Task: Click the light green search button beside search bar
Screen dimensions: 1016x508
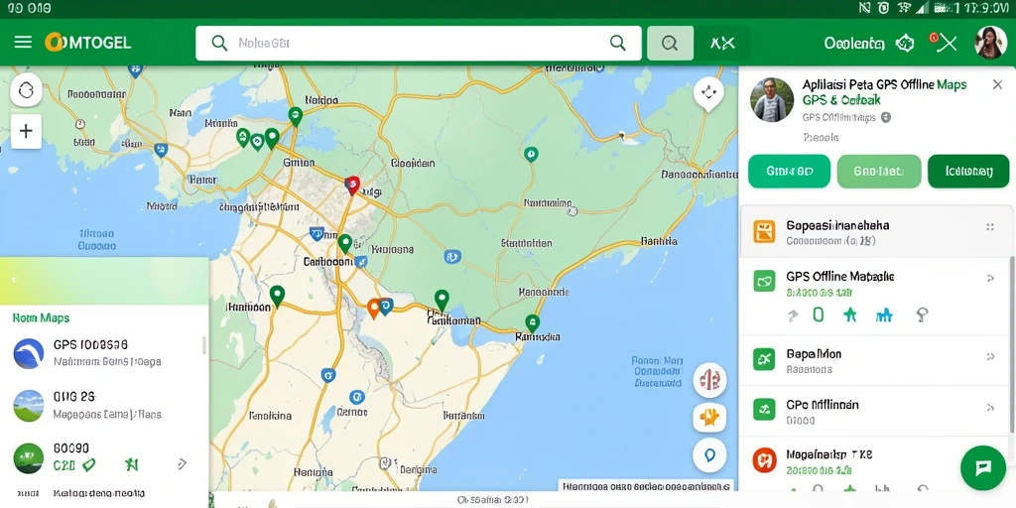Action: (670, 44)
